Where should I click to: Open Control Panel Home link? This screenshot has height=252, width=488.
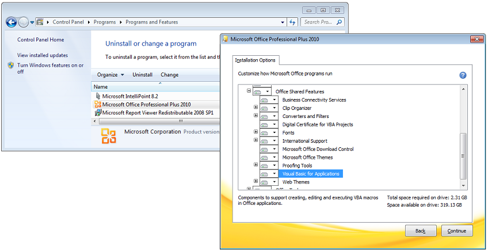(x=41, y=40)
